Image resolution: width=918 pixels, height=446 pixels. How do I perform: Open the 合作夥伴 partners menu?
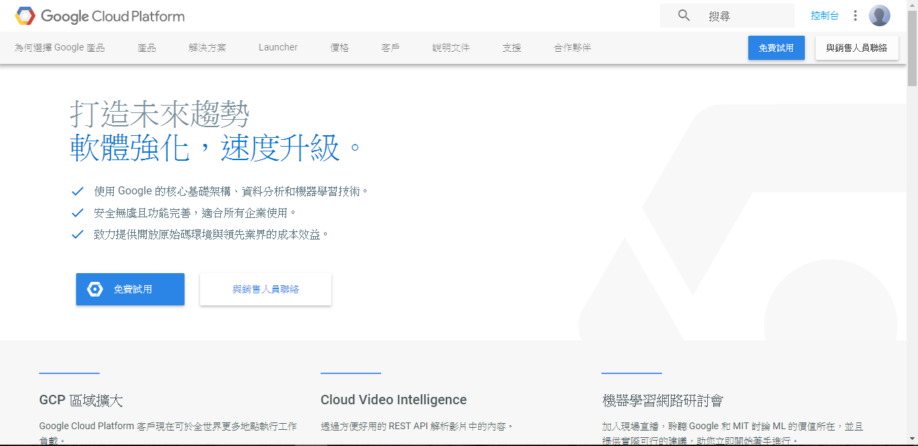tap(572, 48)
